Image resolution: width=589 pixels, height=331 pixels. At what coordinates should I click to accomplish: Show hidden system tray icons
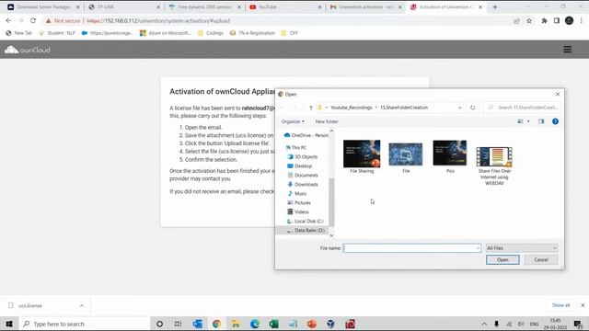point(484,324)
